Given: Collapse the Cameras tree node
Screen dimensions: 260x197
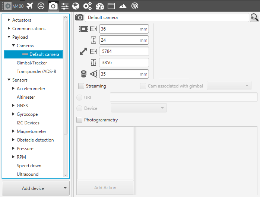Looking at the screenshot, I should (x=13, y=45).
